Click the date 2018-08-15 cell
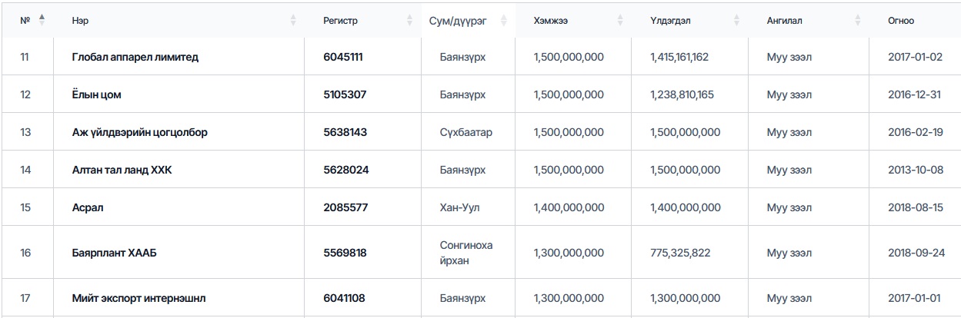This screenshot has width=961, height=318. click(916, 207)
